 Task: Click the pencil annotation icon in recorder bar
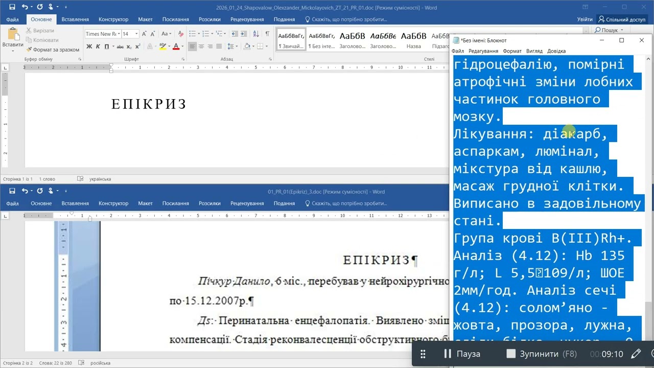click(x=636, y=354)
